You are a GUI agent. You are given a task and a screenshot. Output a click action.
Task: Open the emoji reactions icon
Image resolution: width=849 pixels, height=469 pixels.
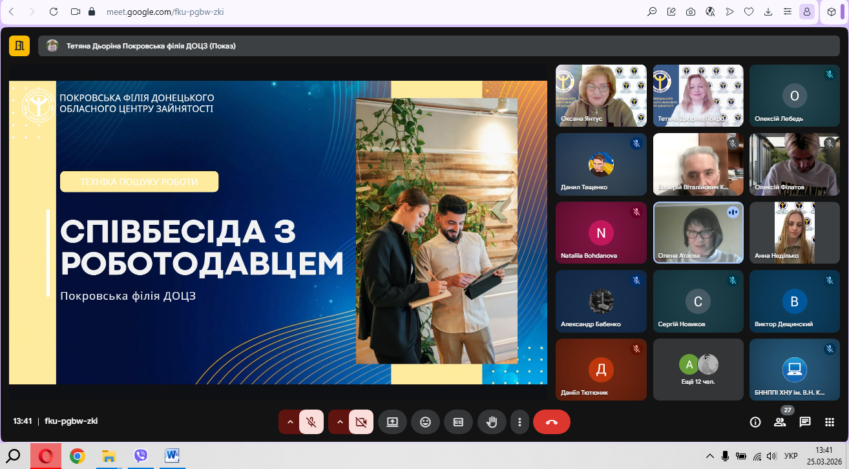coord(425,422)
